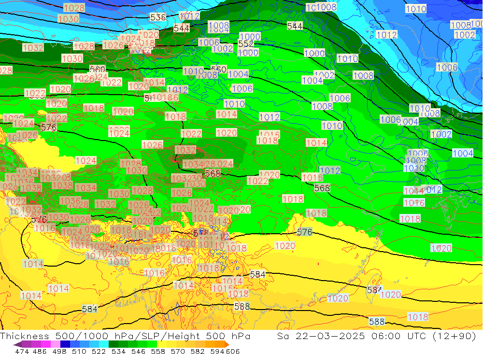Click the red 1032 label at the high-pressure center

185,150
